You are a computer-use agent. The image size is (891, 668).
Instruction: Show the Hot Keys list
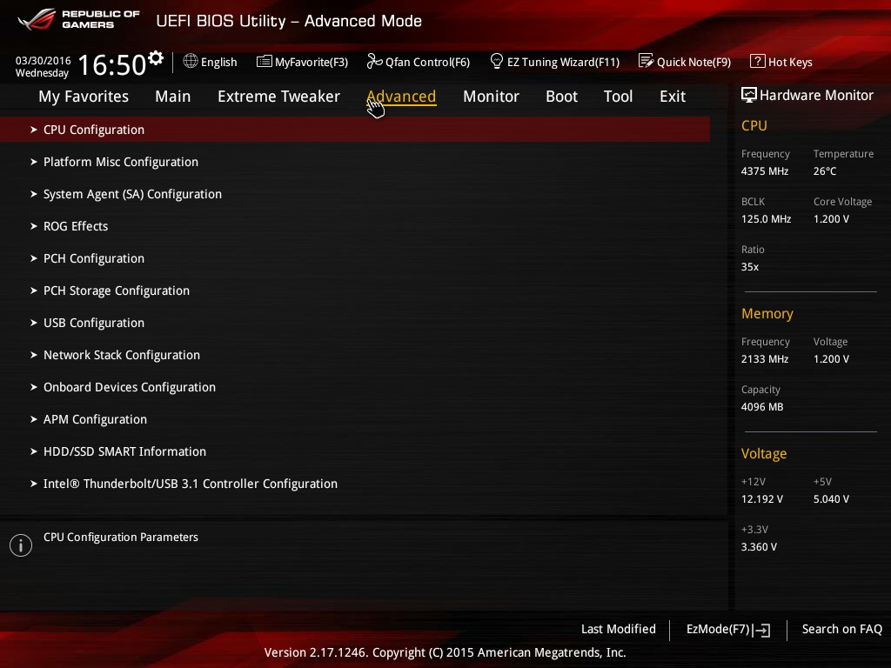pos(790,62)
